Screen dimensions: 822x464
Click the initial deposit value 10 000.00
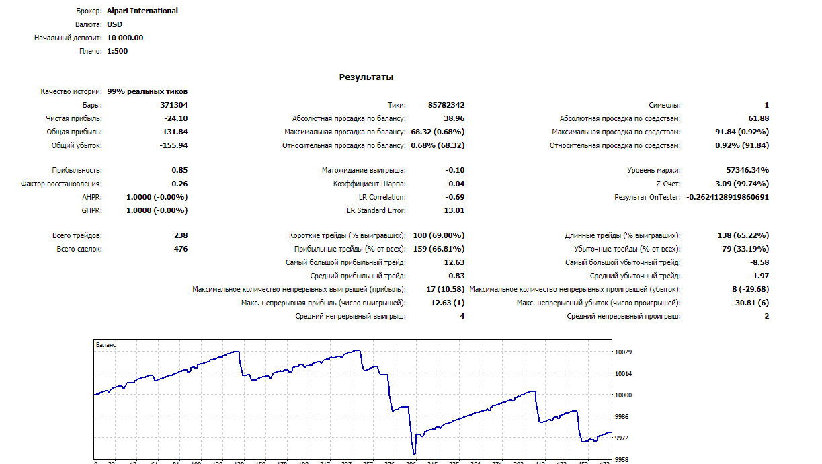125,38
